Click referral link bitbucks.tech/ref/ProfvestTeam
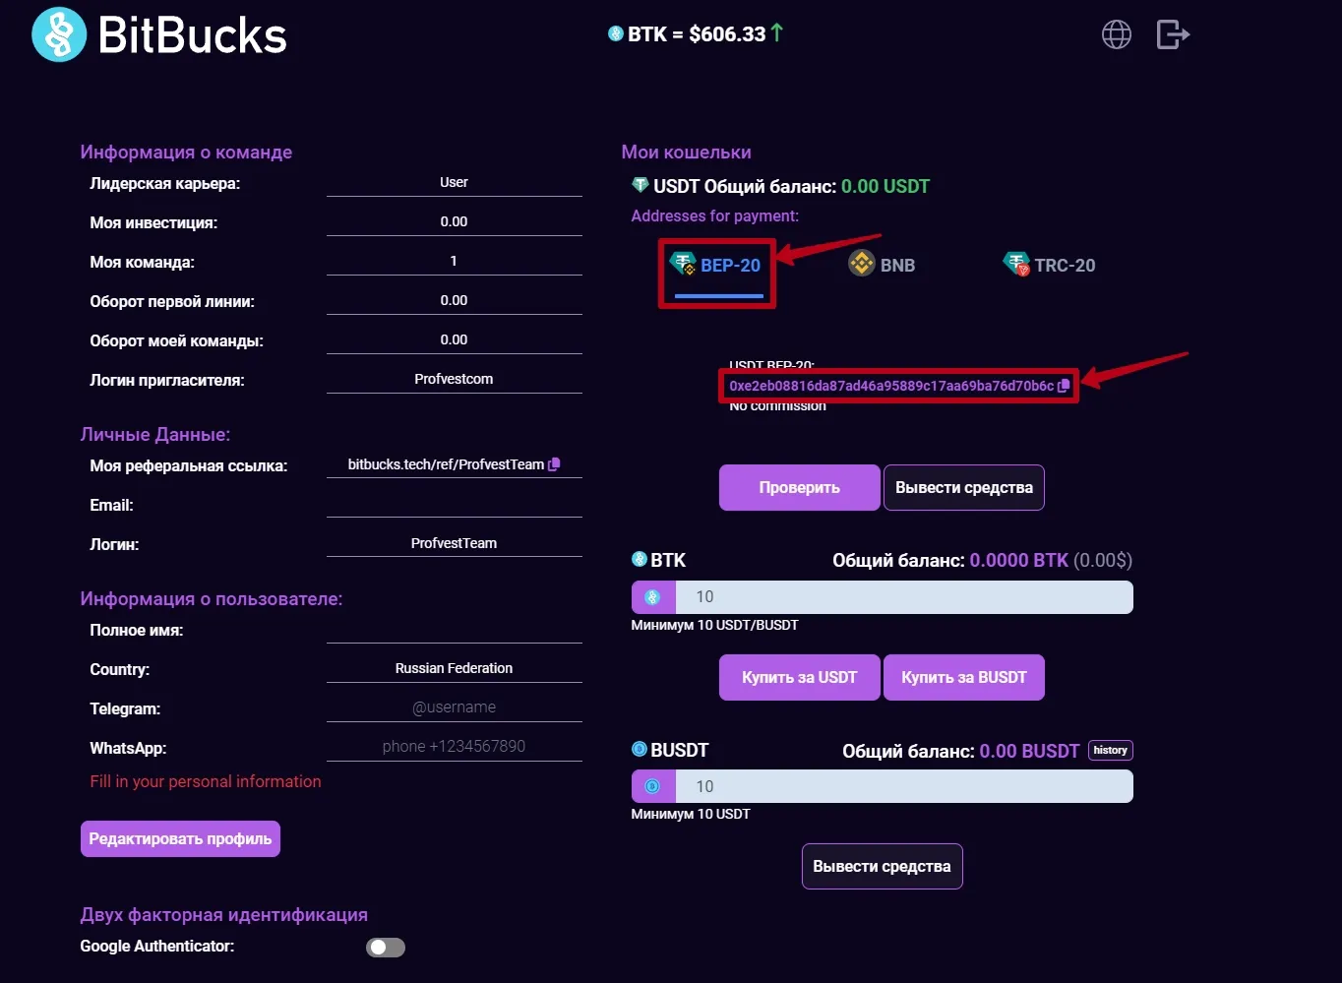1342x983 pixels. click(x=446, y=464)
